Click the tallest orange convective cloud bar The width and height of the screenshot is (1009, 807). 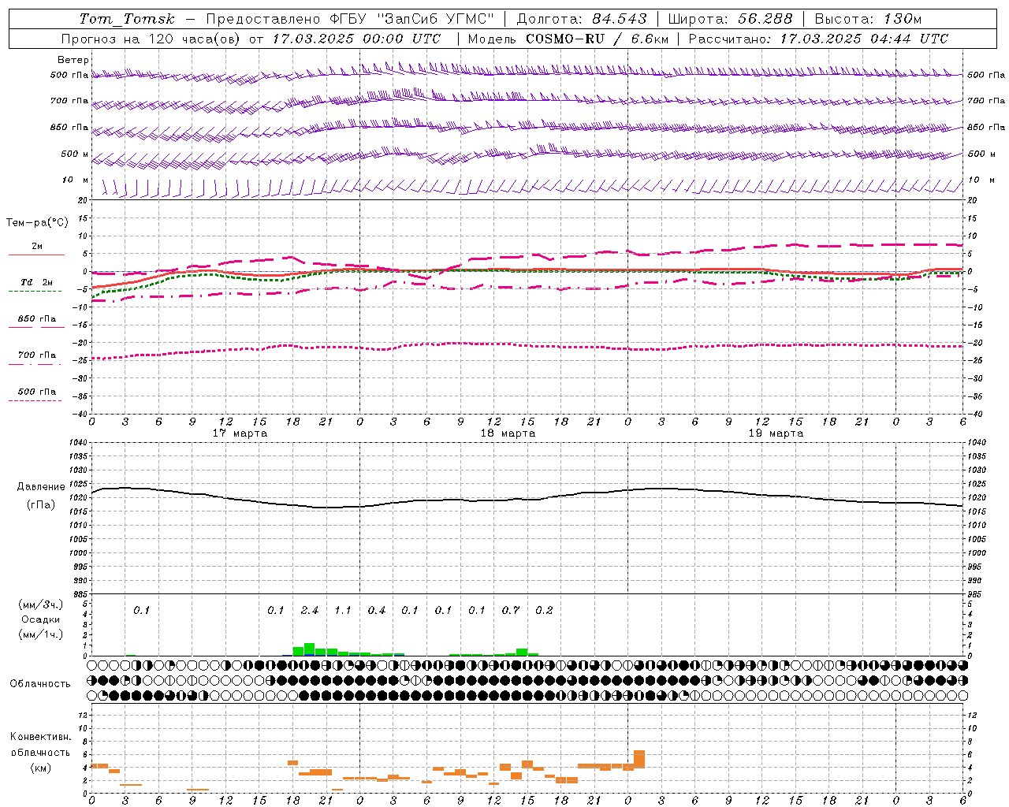click(x=639, y=760)
